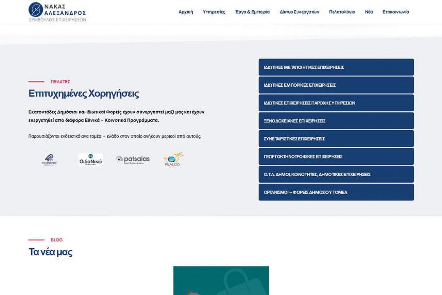442x295 pixels.
Task: Open the Νέα navigation link
Action: pos(369,12)
